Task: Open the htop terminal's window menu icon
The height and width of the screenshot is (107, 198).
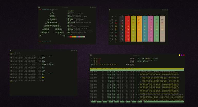Action: (91, 55)
